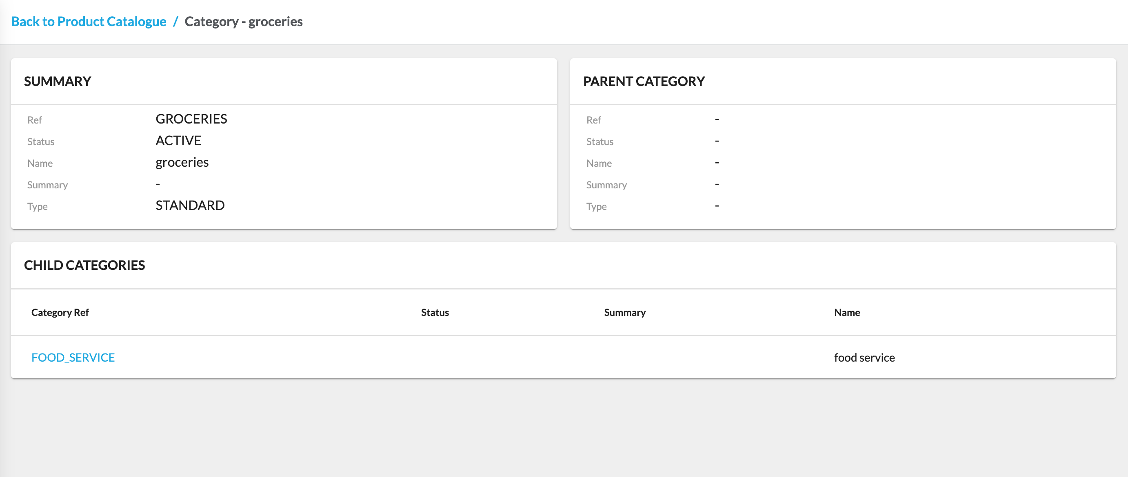Open the FOOD_SERVICE child category link
Image resolution: width=1128 pixels, height=477 pixels.
73,358
